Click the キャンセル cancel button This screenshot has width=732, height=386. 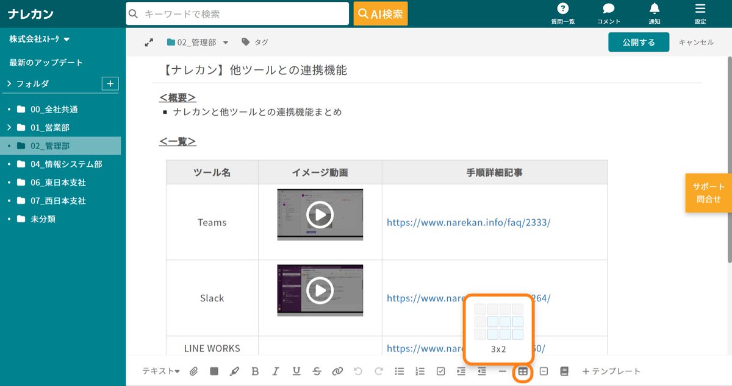point(696,42)
